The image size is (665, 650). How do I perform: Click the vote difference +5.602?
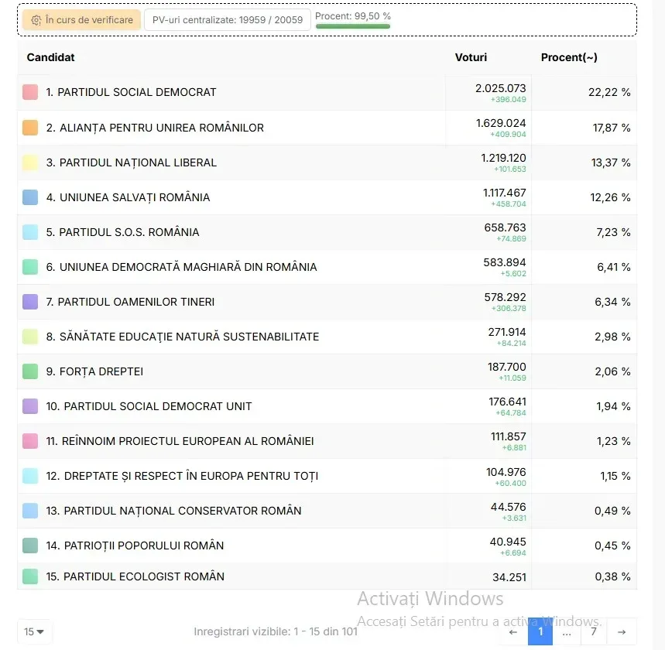click(513, 273)
